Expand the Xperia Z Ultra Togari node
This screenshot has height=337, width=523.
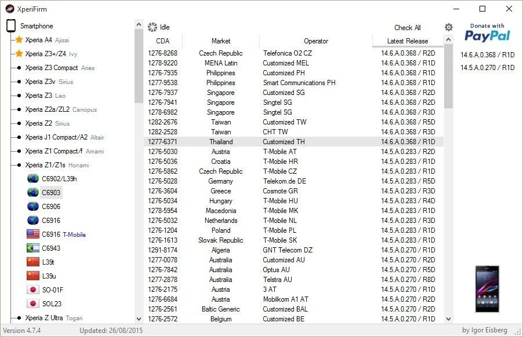[19, 318]
